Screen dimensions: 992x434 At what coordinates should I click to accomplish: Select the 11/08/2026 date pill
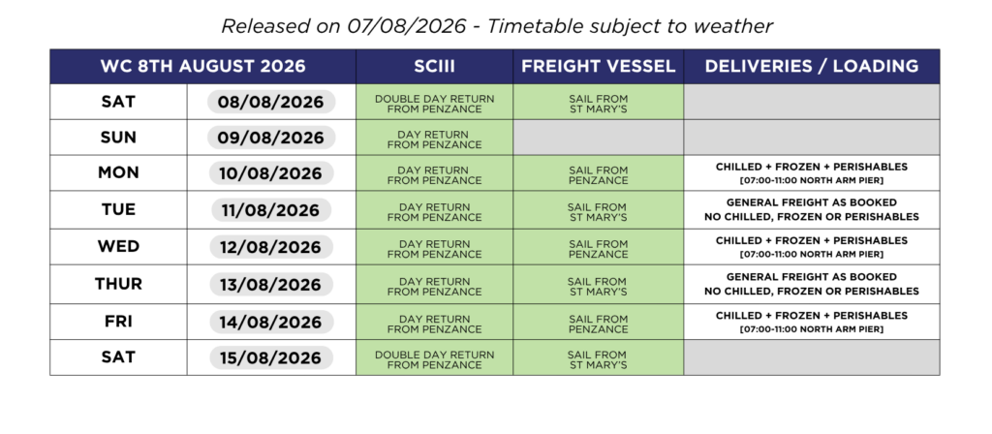point(271,209)
